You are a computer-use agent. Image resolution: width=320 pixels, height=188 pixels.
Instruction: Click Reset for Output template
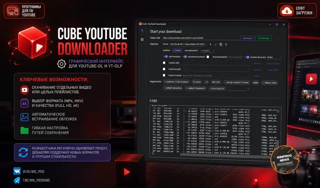pyautogui.click(x=257, y=76)
